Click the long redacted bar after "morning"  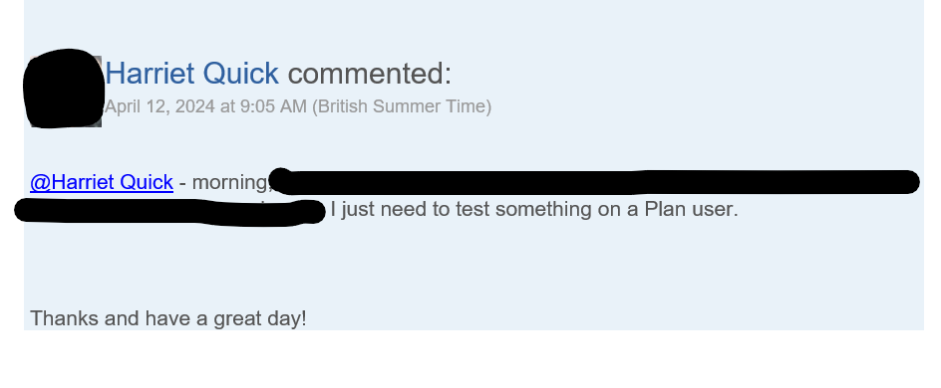pos(594,182)
